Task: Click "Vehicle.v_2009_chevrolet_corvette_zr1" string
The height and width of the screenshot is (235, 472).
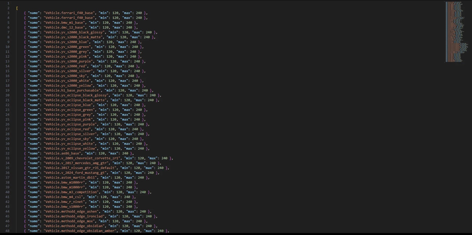Action: [82, 158]
